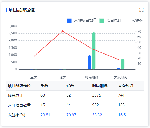150x128 pixels.
Task: Click the 入驻项目数量 legend label
Action: tap(85, 21)
